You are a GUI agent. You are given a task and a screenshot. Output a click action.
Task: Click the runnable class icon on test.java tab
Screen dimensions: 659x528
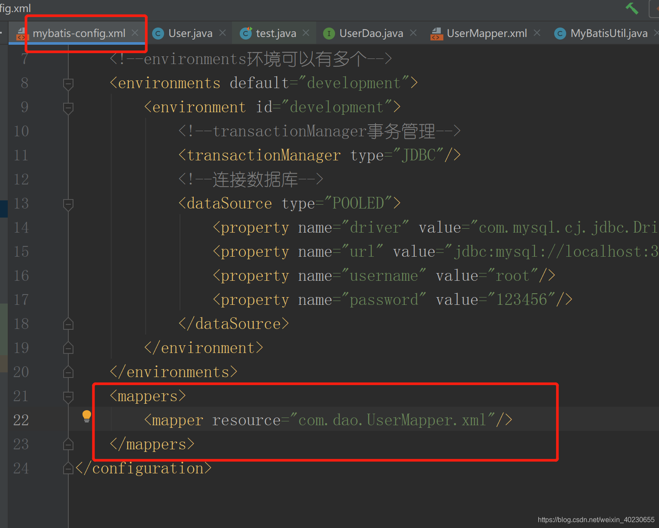pos(246,34)
